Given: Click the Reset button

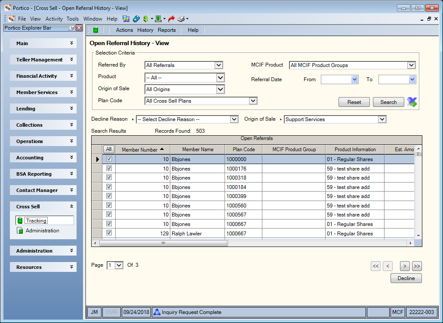Looking at the screenshot, I should [354, 102].
